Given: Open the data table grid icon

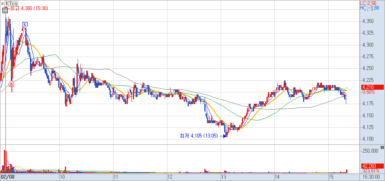Looking at the screenshot, I should coord(5,10).
